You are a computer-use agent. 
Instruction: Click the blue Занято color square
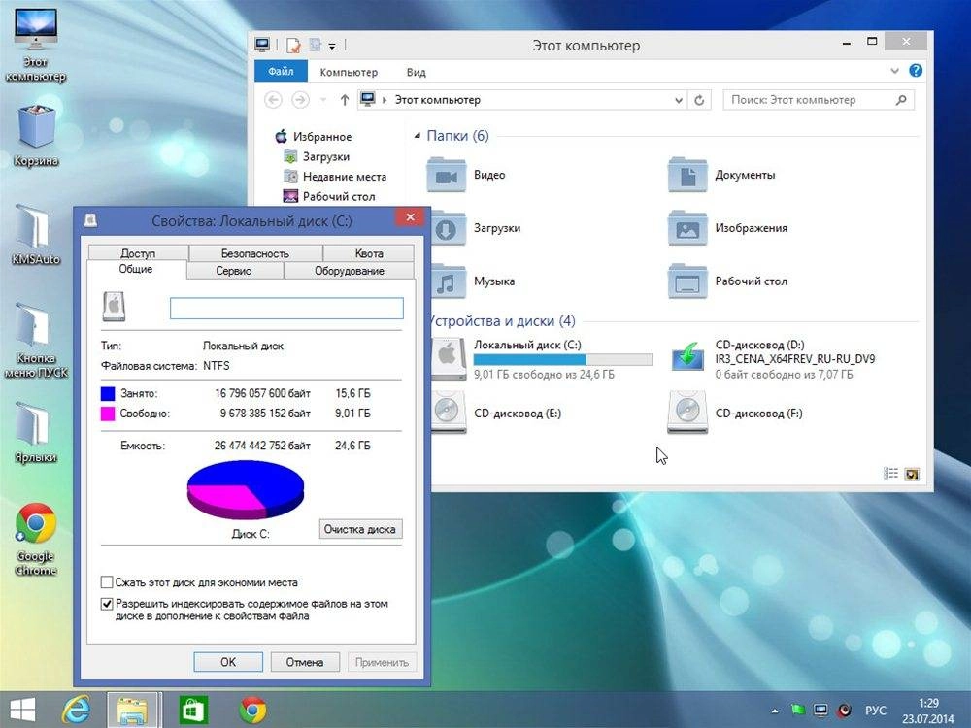pyautogui.click(x=108, y=393)
